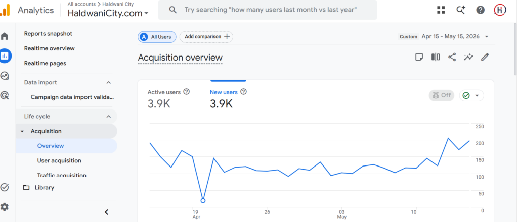Image resolution: width=518 pixels, height=222 pixels.
Task: Open the checkmark circle icon above Admin
Action: [x=5, y=187]
